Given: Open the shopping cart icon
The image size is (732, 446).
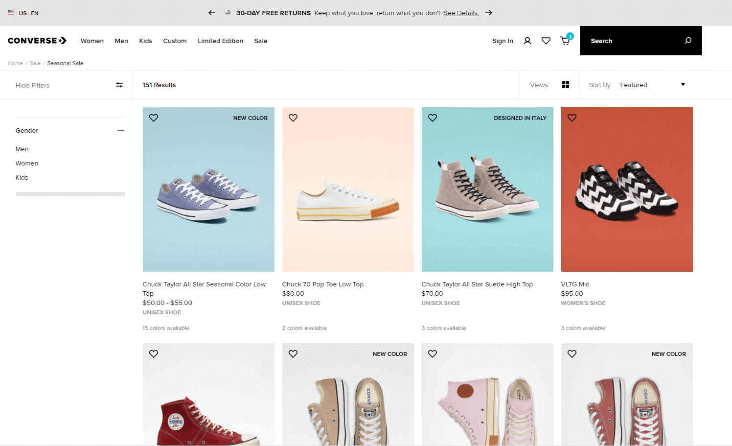Looking at the screenshot, I should coord(565,41).
